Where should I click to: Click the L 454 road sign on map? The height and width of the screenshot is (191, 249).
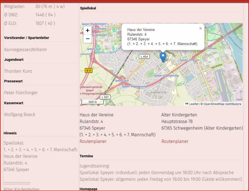tap(144, 57)
